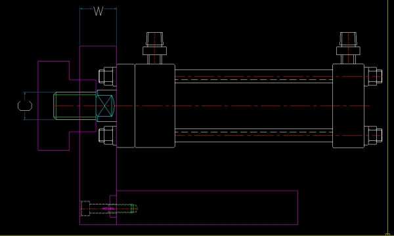
Task: Click the small yellow square in the corner
Action: [387, 235]
